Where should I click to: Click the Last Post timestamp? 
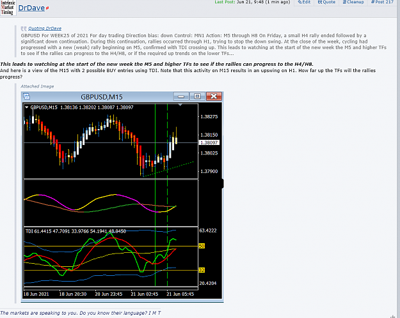(252, 2)
